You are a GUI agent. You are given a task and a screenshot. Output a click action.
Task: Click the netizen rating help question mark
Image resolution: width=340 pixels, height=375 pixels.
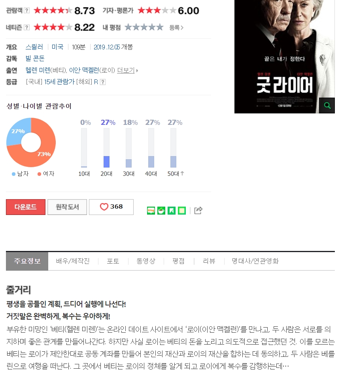tap(27, 28)
